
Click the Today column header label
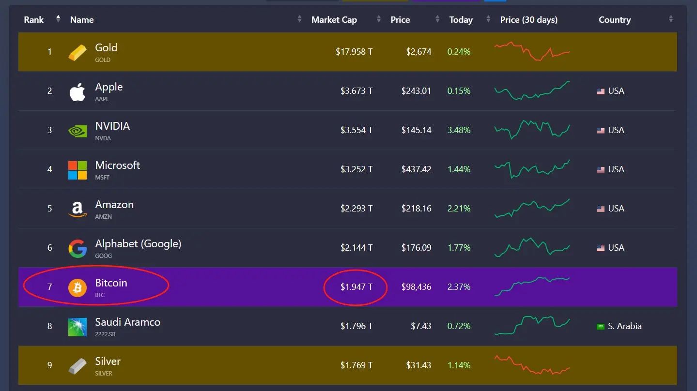(461, 20)
